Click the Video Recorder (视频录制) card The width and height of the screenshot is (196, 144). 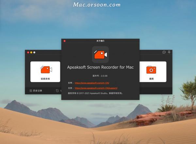click(x=45, y=72)
